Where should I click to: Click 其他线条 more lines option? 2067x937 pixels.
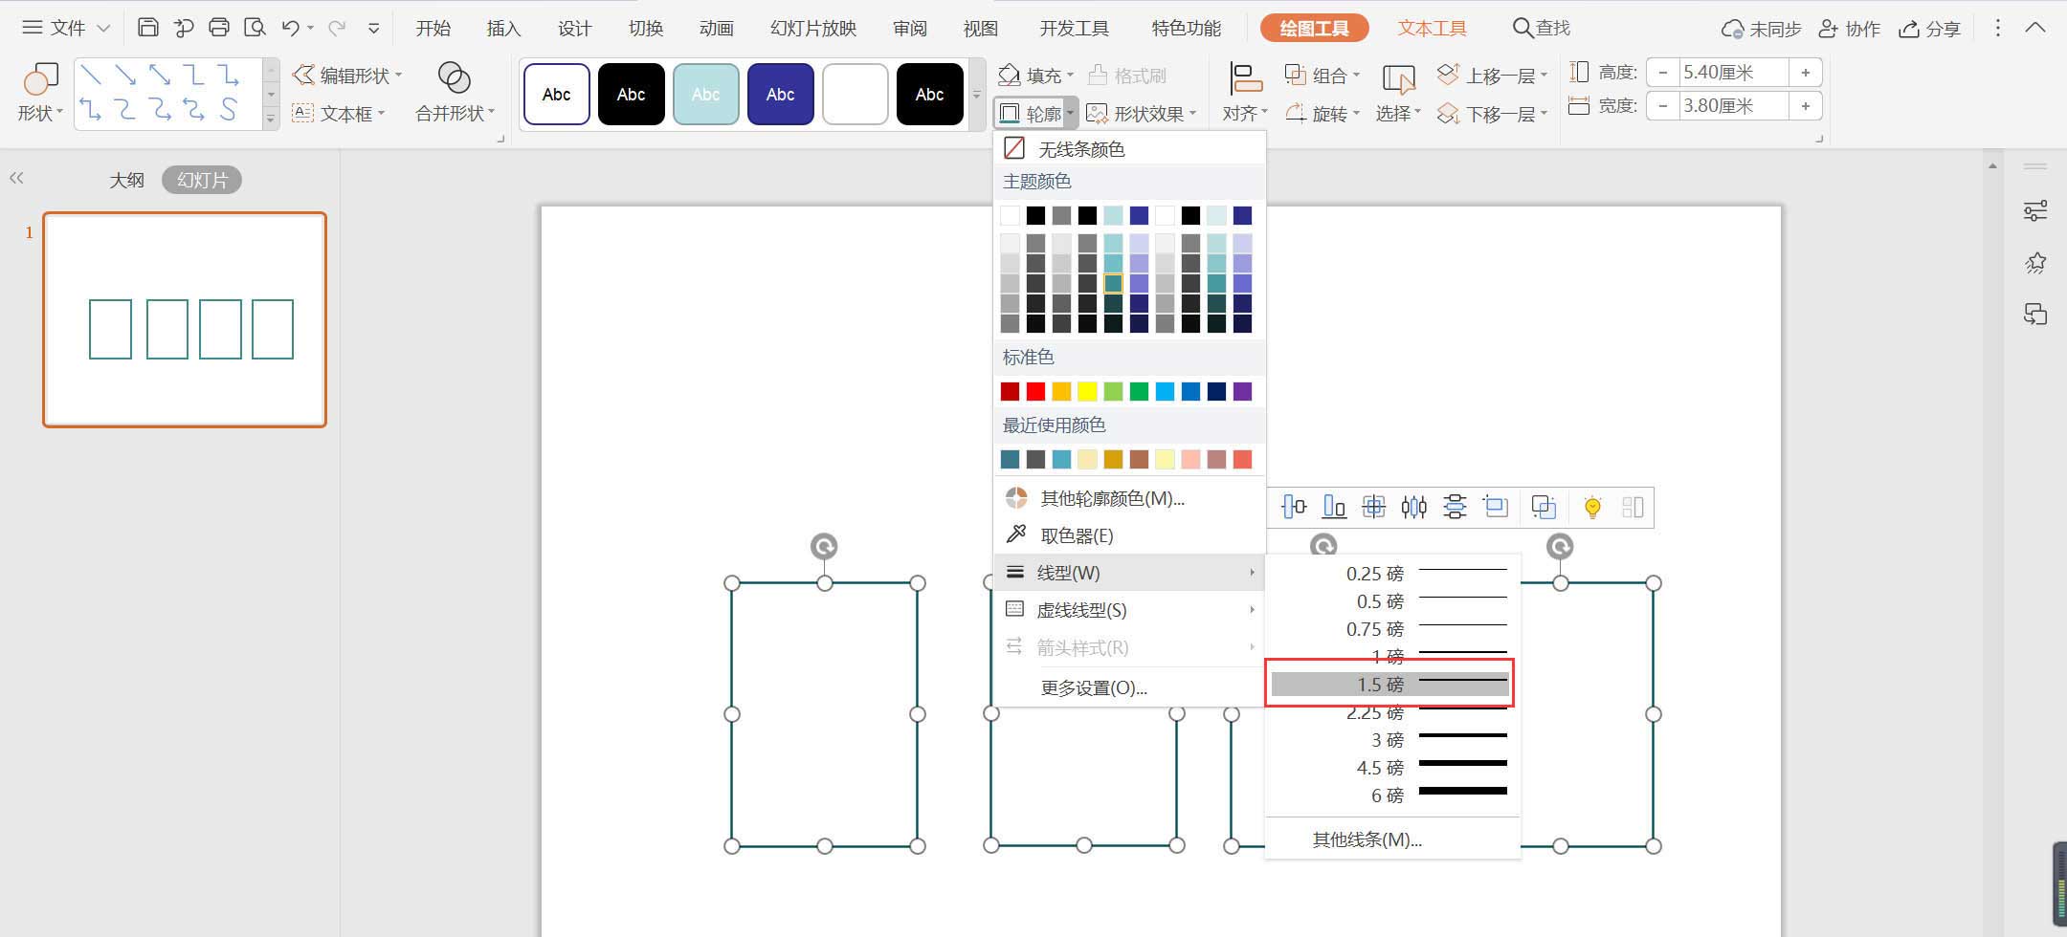pyautogui.click(x=1367, y=839)
